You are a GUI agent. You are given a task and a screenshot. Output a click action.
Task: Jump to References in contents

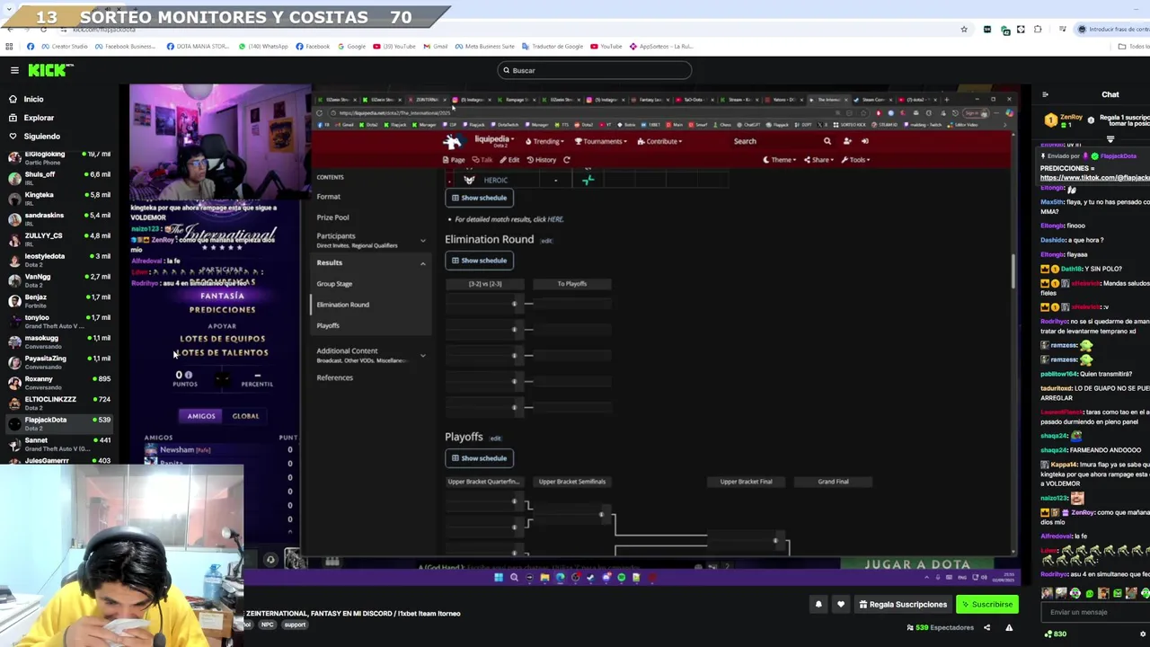pyautogui.click(x=334, y=377)
